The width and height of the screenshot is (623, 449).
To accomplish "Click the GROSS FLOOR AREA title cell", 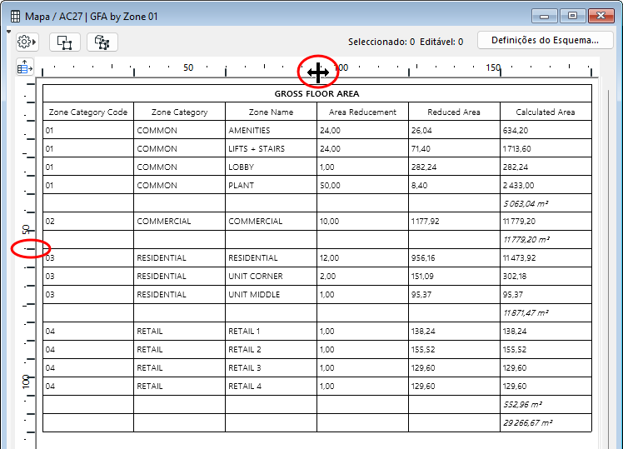I will tap(317, 94).
